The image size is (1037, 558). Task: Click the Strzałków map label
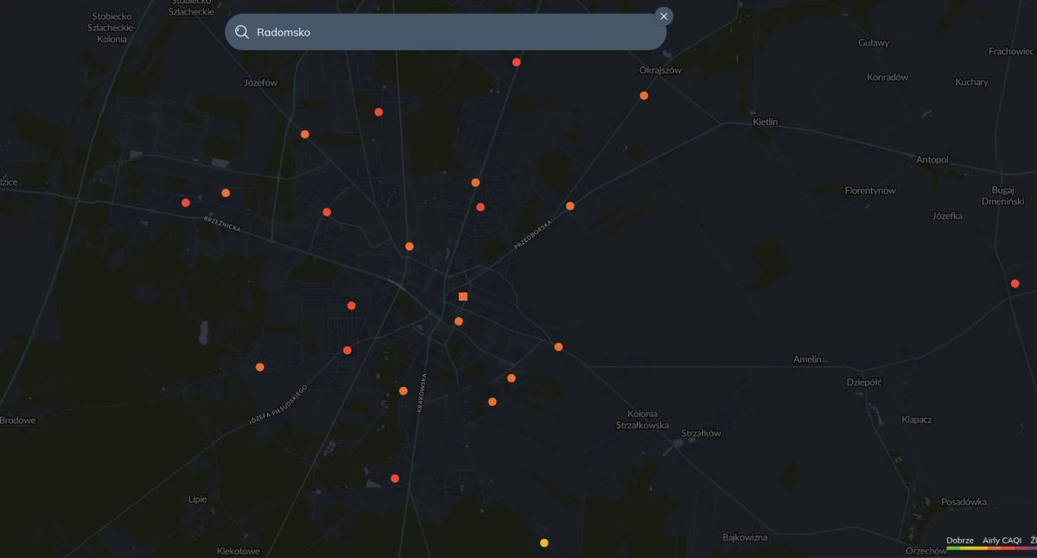[701, 434]
